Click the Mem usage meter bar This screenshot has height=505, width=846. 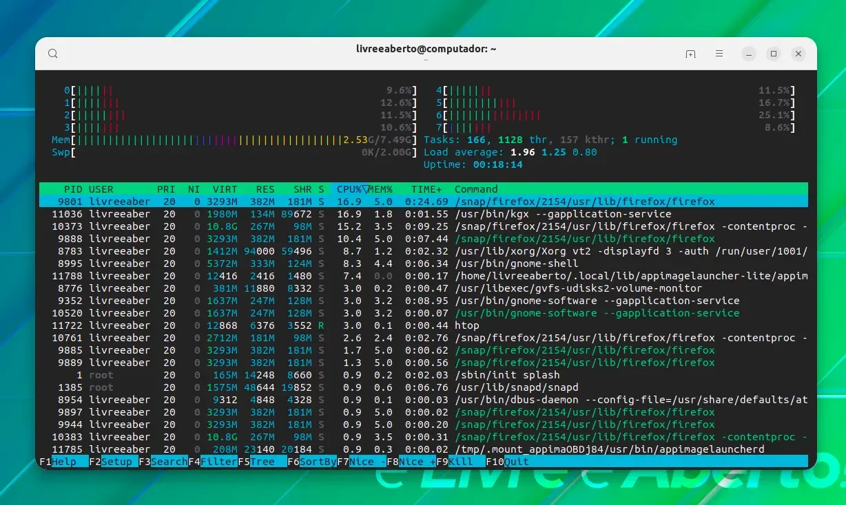(x=235, y=140)
